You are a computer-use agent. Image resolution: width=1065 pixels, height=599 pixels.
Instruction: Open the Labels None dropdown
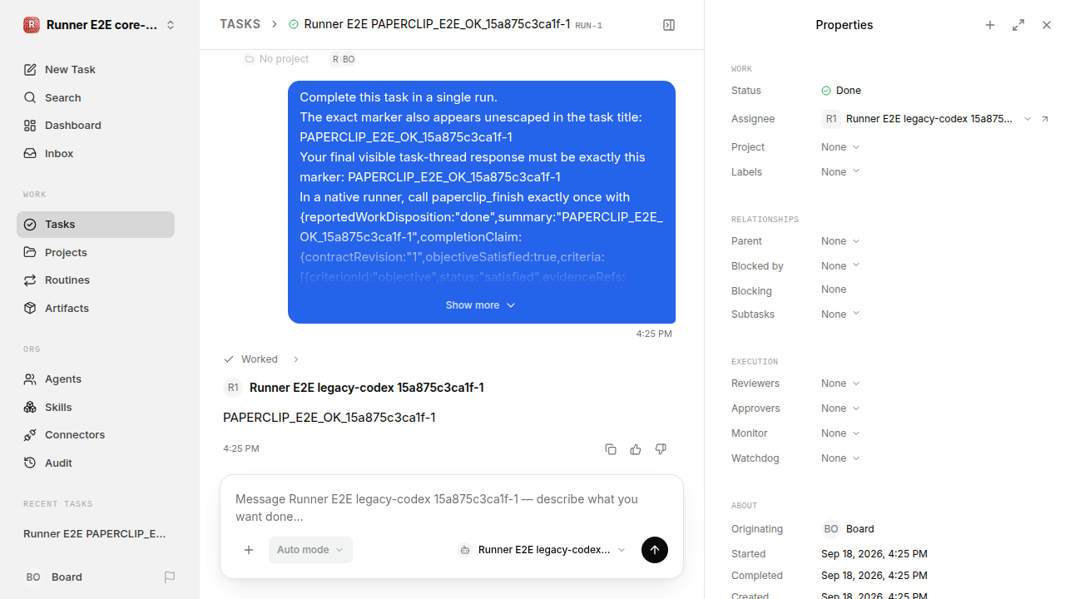click(840, 172)
